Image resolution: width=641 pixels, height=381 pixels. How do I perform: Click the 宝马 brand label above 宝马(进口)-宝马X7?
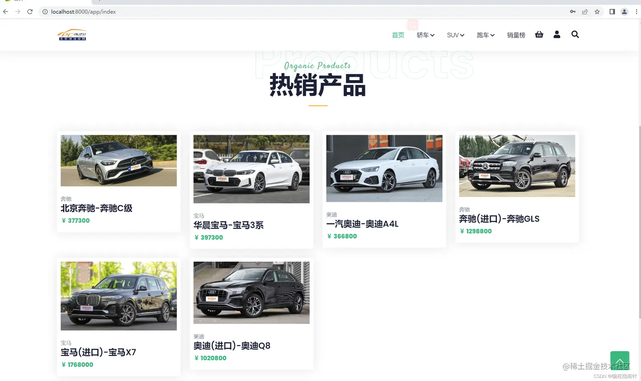(66, 343)
